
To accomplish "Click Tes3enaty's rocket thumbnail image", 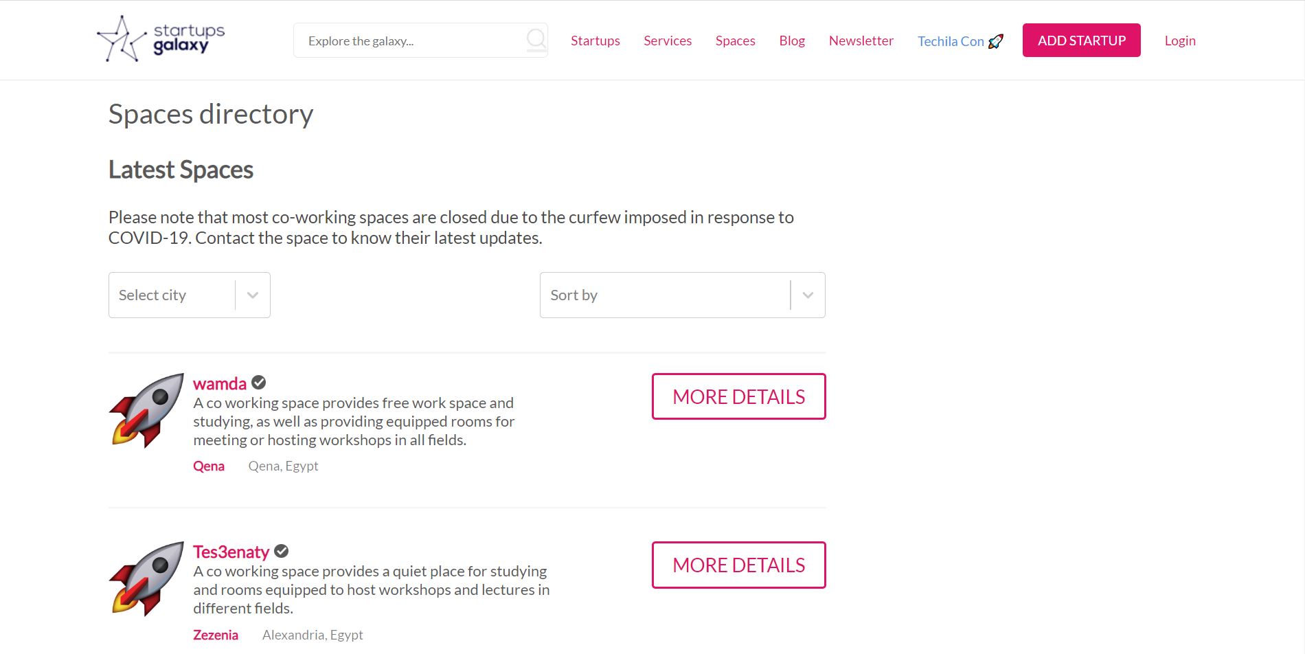I will click(146, 578).
